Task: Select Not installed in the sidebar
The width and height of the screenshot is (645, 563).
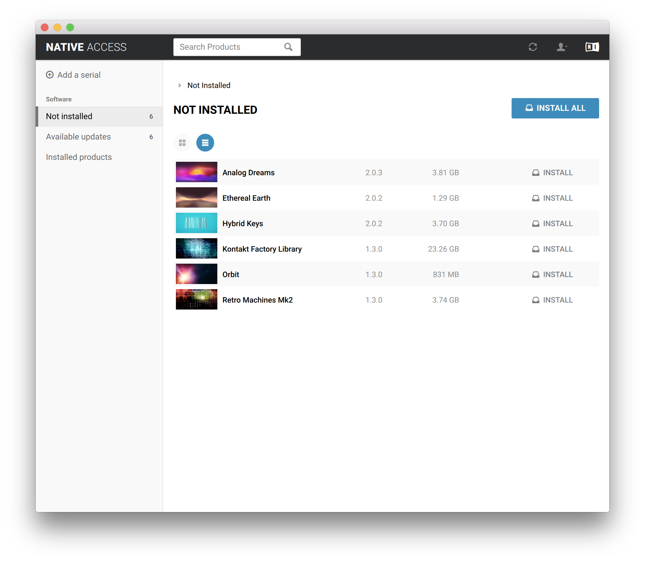Action: (x=69, y=116)
